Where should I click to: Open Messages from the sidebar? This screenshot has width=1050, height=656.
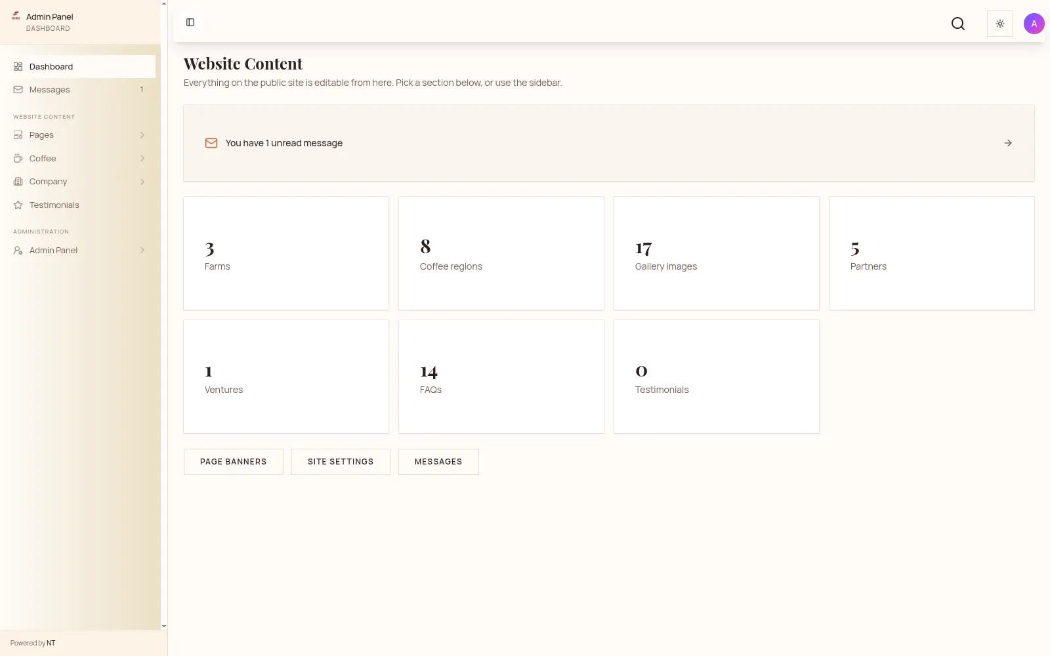(81, 89)
